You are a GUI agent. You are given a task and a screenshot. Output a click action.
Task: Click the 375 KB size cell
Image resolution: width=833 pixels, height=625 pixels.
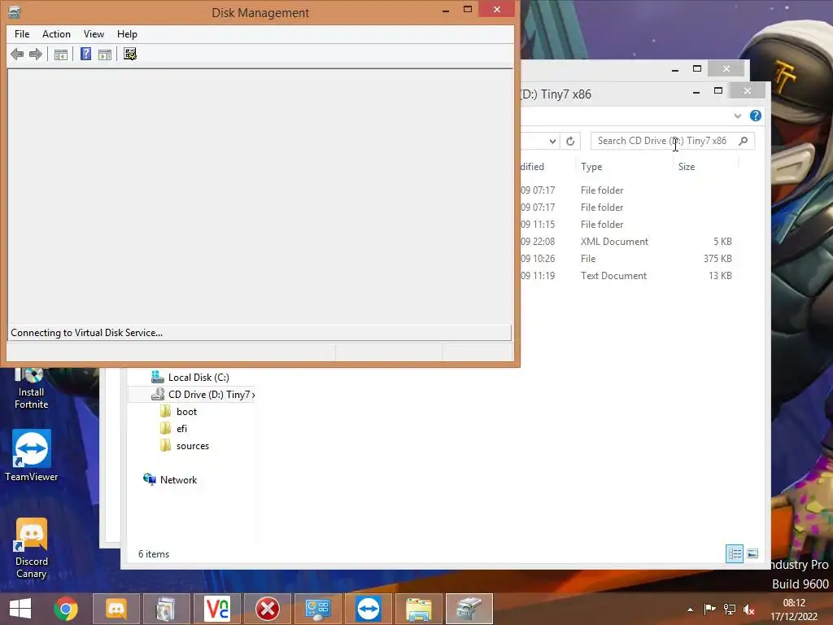click(717, 259)
